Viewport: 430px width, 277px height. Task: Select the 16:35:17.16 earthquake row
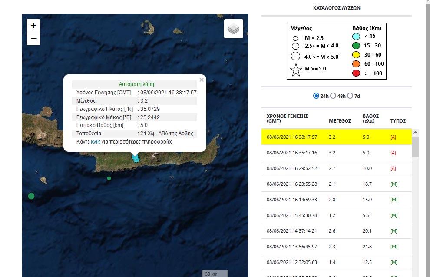336,153
